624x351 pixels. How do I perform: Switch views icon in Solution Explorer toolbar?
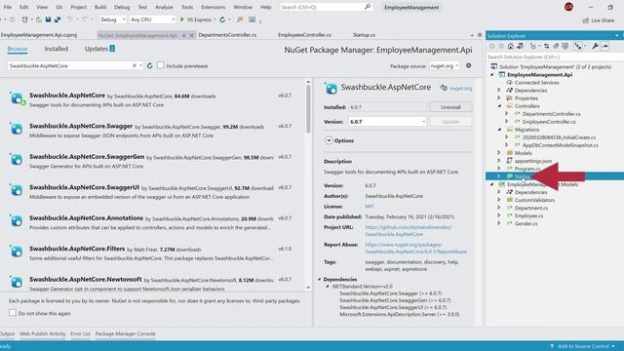point(520,46)
